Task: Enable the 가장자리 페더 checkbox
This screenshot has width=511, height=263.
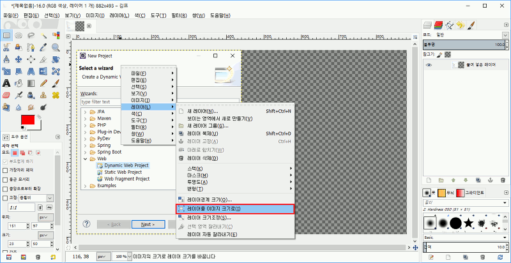Action: click(x=5, y=170)
